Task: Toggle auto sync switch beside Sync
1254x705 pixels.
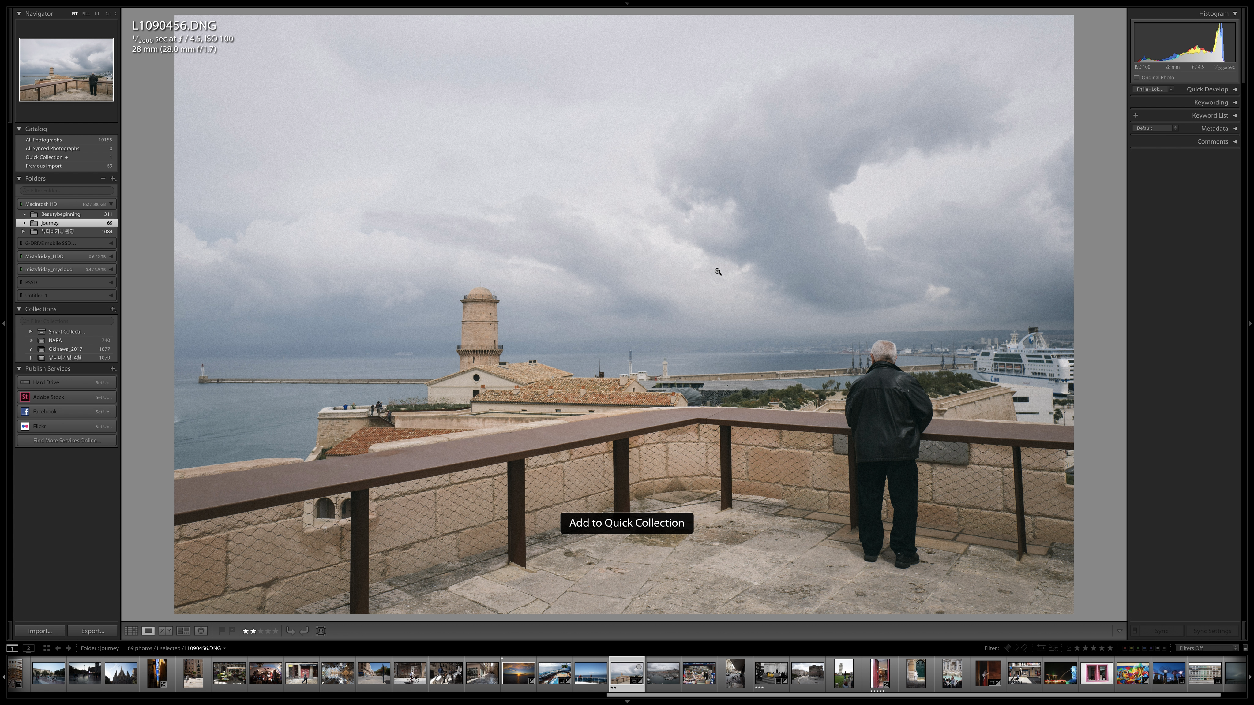Action: [1135, 631]
